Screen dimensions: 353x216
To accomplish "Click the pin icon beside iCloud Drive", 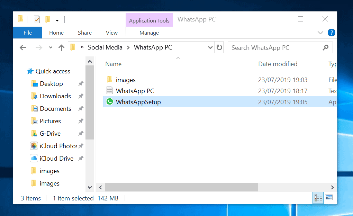I will click(81, 158).
